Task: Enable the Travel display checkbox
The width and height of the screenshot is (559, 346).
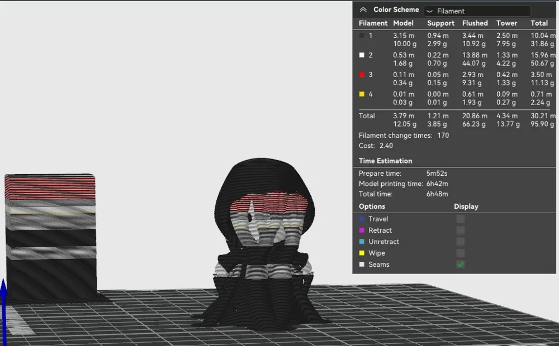Action: (x=460, y=219)
